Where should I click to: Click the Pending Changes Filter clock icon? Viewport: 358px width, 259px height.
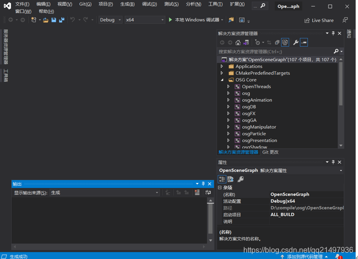click(x=257, y=42)
